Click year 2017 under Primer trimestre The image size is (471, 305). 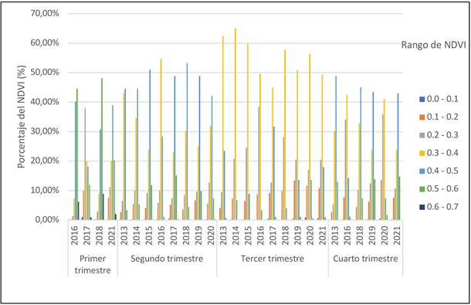[x=86, y=236]
